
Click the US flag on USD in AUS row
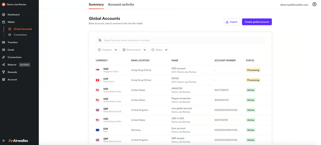coord(98,120)
